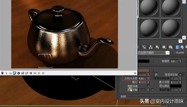
Task: Enable the dim distance checkbox
Action: point(152,90)
